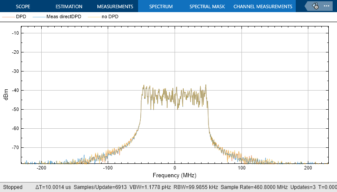Click the Frequency (MHz) axis label
Screen dimensions: 337x192
point(174,176)
